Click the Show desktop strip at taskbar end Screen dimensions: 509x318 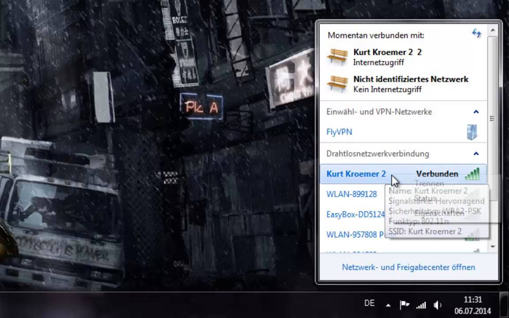point(504,305)
